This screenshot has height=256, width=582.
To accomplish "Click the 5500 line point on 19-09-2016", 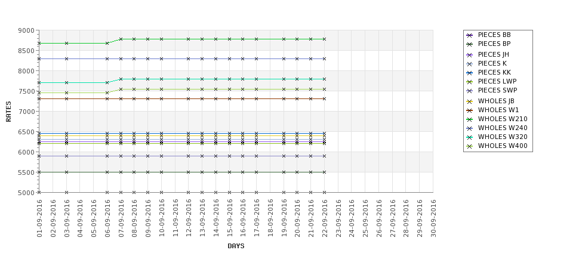I will [x=284, y=172].
